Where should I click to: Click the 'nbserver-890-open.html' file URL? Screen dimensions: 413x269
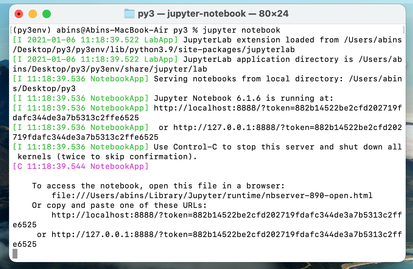click(212, 196)
